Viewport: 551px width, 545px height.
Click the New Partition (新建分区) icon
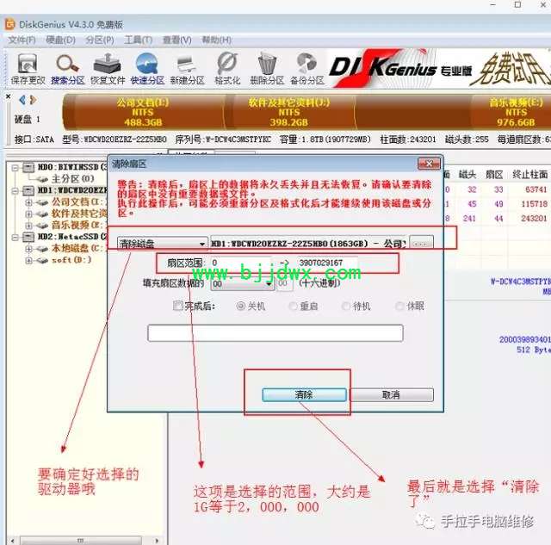[187, 69]
